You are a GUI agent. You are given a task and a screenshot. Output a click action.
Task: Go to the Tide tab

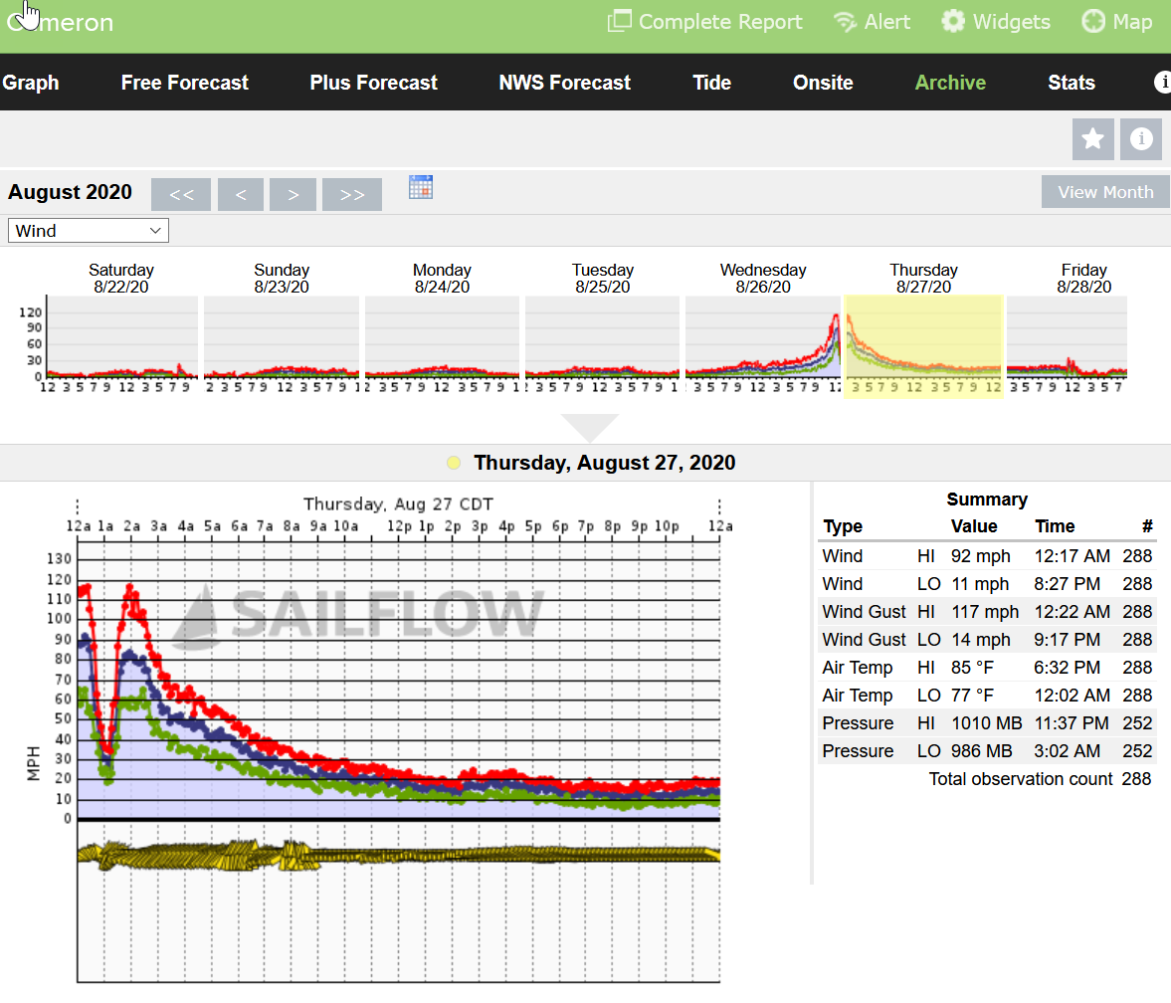tap(711, 83)
